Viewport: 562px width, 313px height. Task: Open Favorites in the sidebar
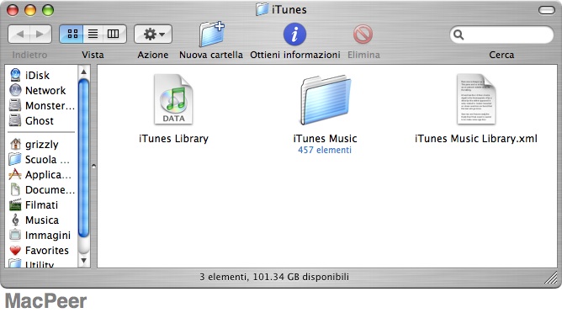click(39, 250)
